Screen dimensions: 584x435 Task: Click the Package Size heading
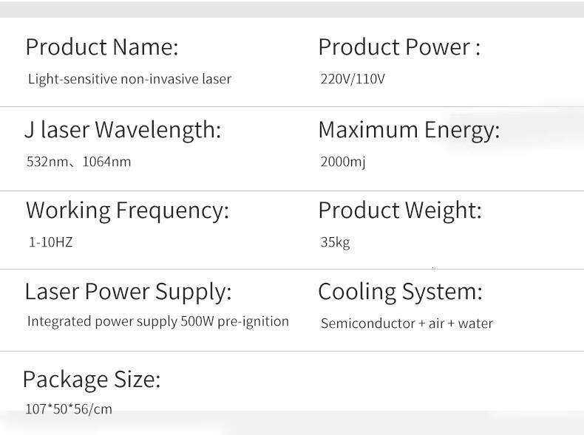point(91,380)
